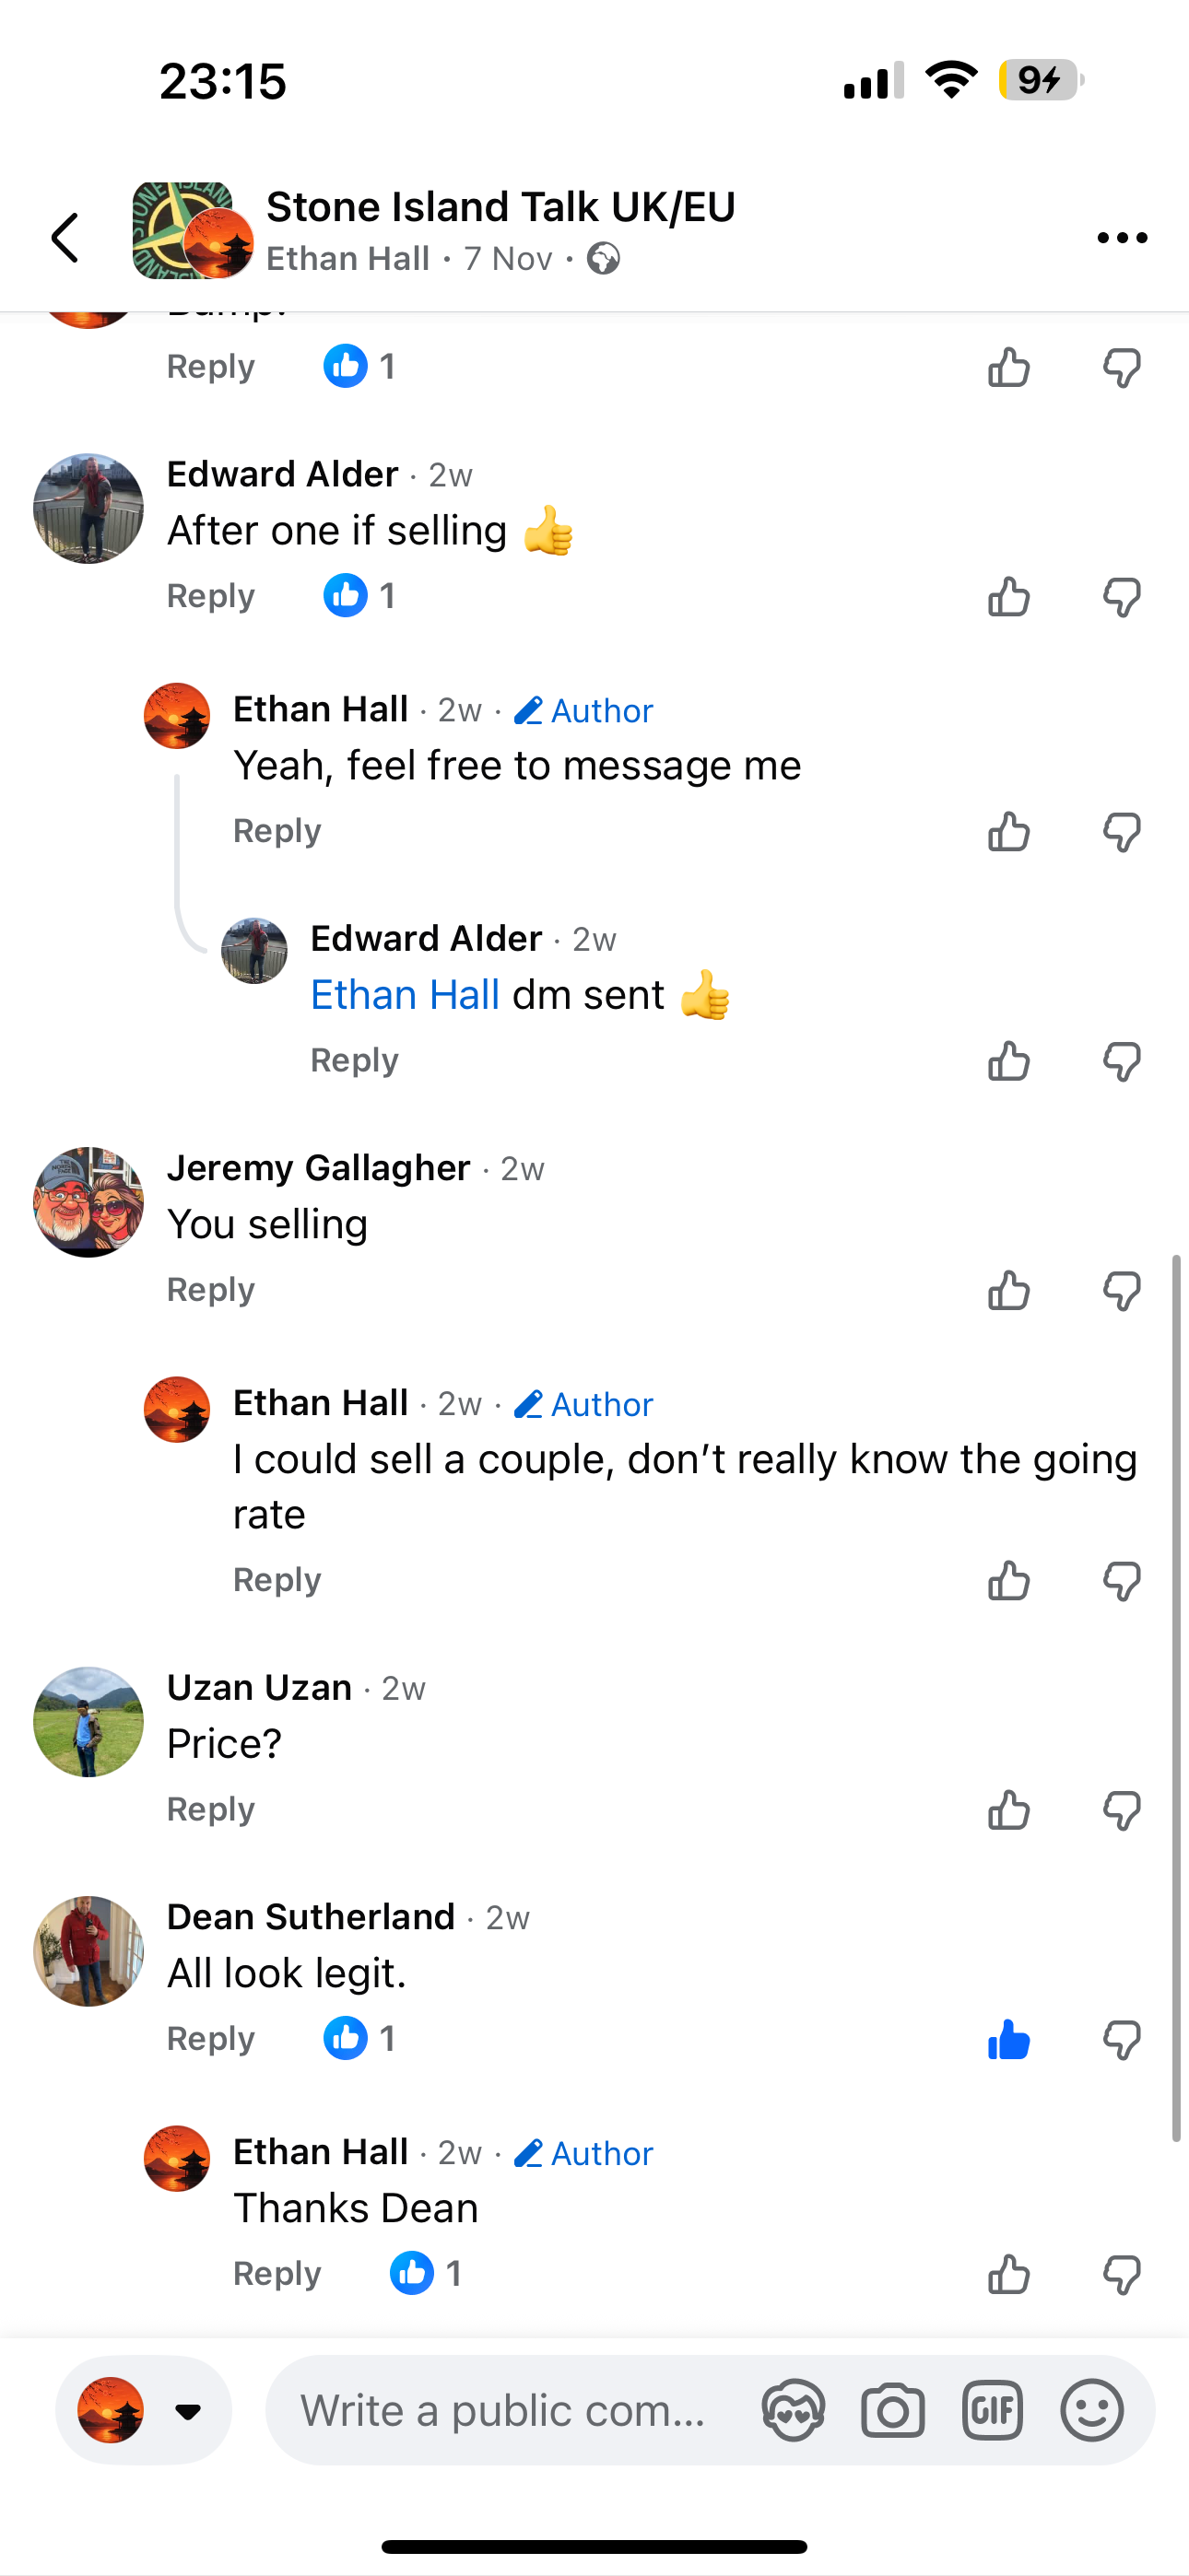Reply to Jeremy Gallagher's comment
Viewport: 1189px width, 2576px height.
pos(210,1290)
